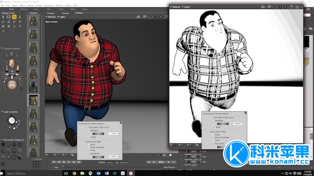Click the Task View icon on taskbar
Screen dimensions: 314x176
[66, 173]
